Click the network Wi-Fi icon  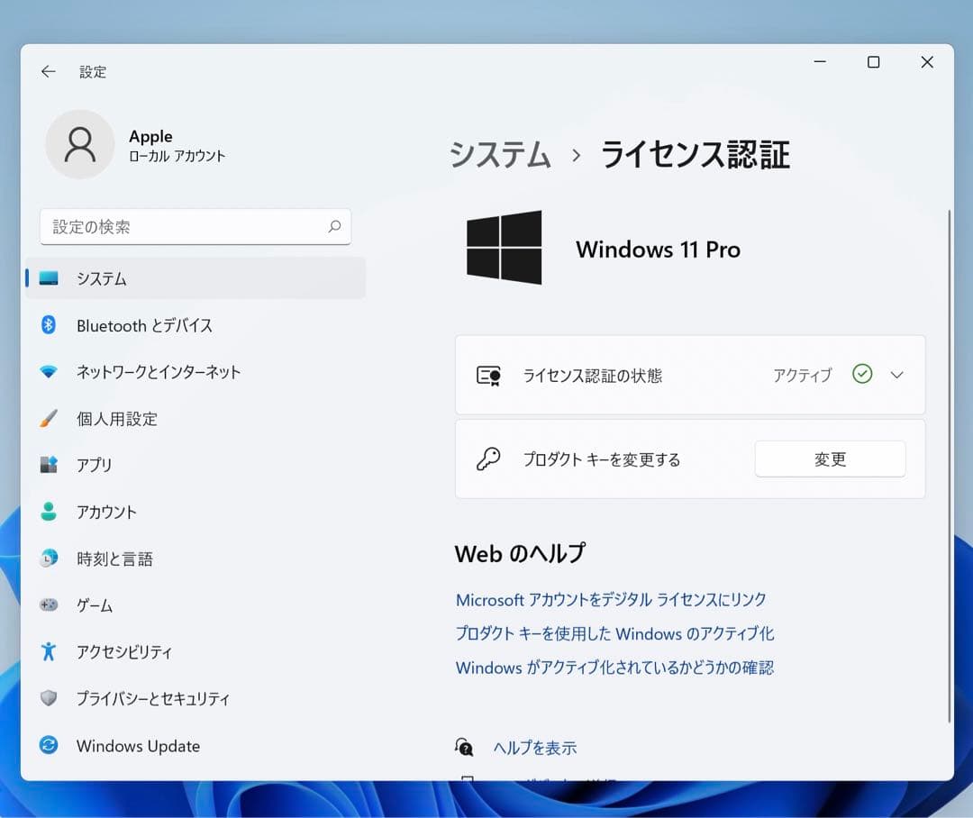click(x=49, y=372)
